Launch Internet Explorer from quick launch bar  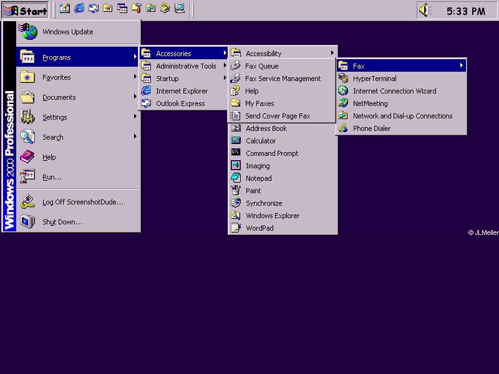pos(79,9)
